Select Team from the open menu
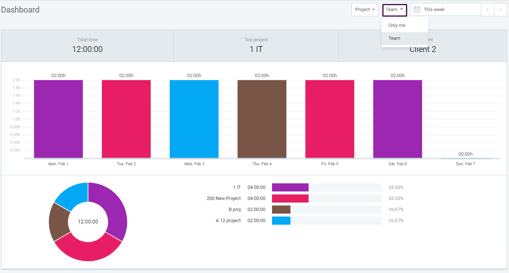The width and height of the screenshot is (509, 273). click(394, 38)
